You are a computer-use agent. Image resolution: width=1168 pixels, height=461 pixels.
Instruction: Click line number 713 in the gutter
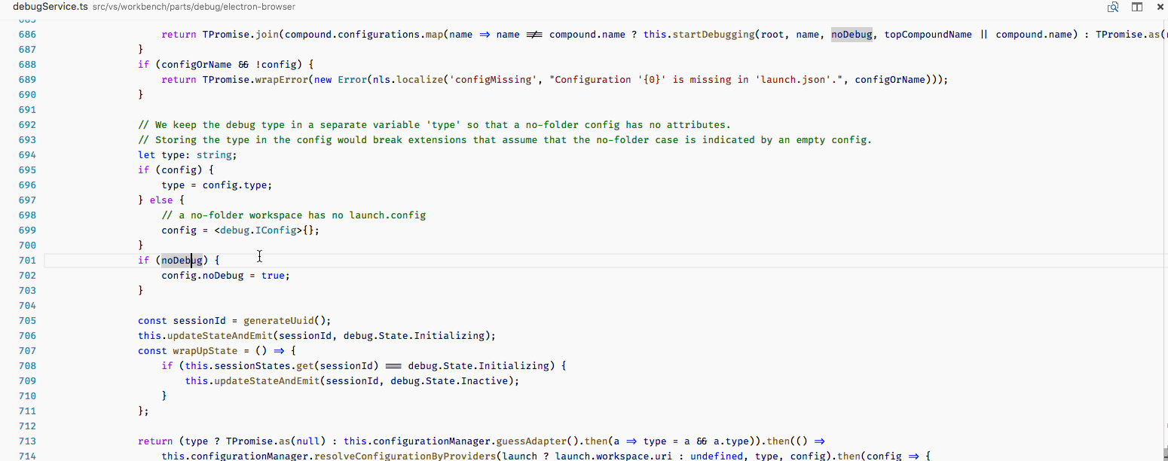tap(27, 441)
